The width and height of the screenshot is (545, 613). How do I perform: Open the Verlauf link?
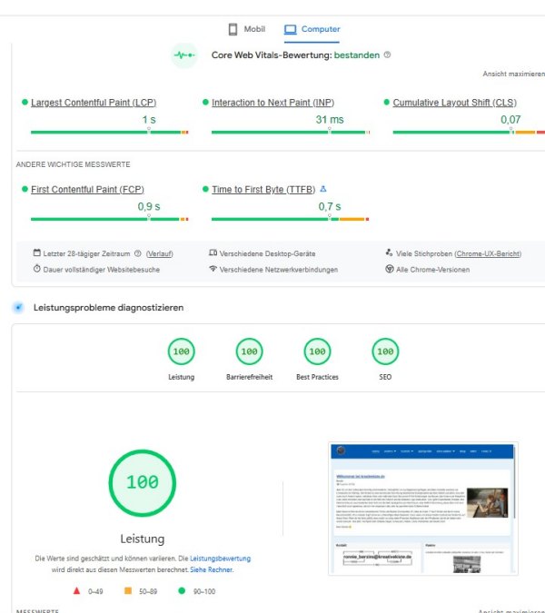160,253
